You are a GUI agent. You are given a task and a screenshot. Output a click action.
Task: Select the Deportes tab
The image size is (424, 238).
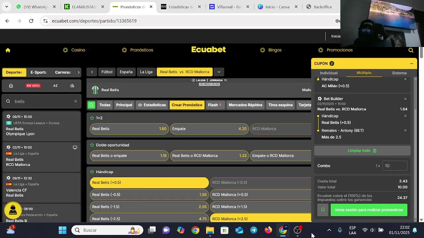[14, 72]
